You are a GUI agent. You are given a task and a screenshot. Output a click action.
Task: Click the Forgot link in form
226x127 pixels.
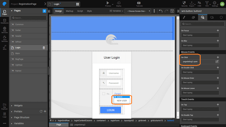click(118, 94)
